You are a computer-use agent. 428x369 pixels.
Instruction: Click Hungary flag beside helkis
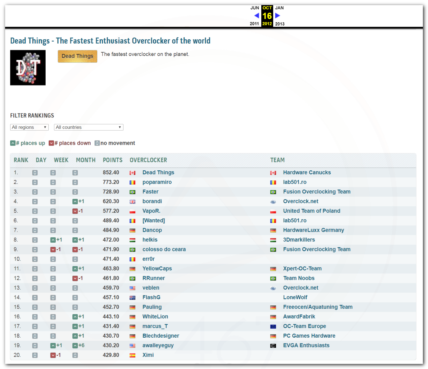(x=132, y=240)
